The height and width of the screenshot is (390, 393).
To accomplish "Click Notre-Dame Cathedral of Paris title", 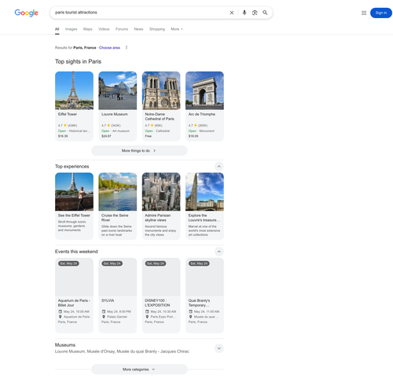I will click(x=160, y=116).
